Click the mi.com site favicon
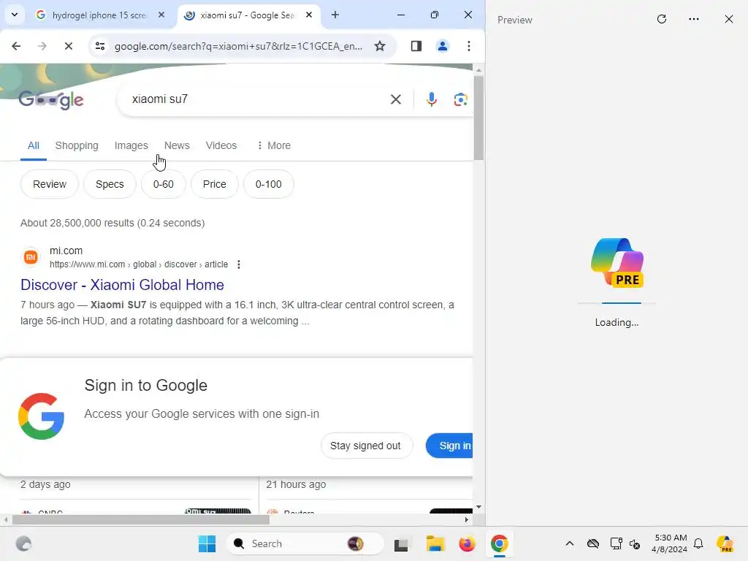Image resolution: width=748 pixels, height=561 pixels. pyautogui.click(x=31, y=257)
